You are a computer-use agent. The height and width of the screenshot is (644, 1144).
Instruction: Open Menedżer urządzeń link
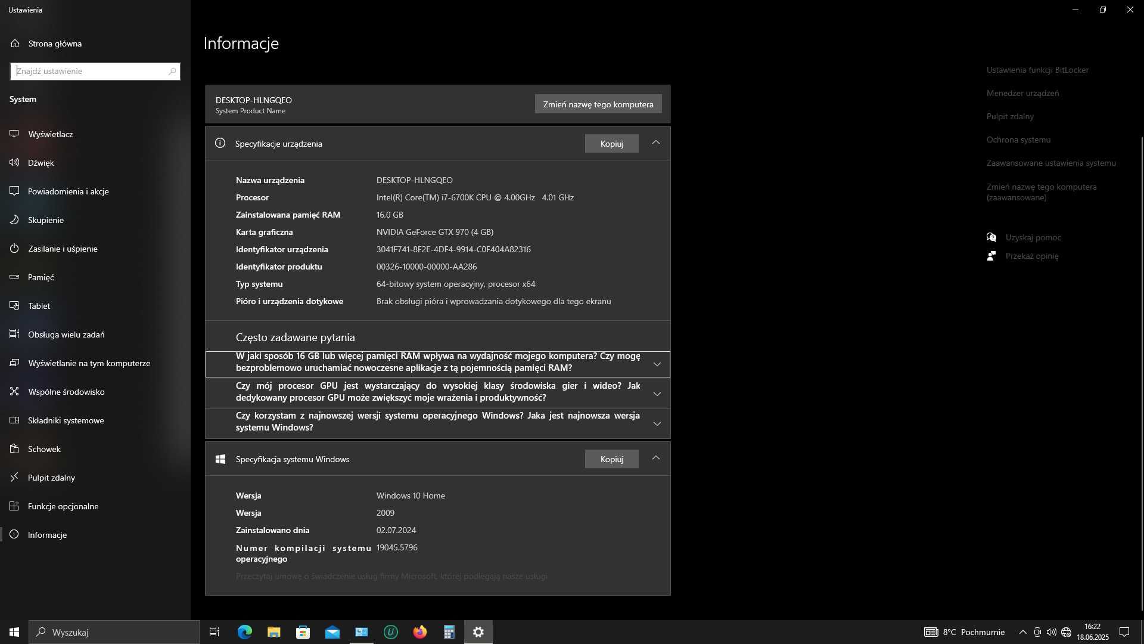(1022, 93)
